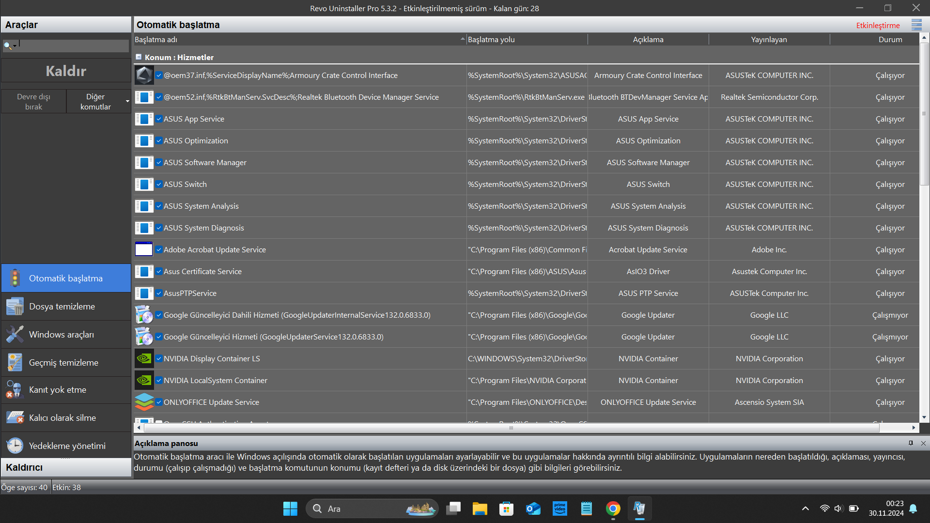The height and width of the screenshot is (523, 930).
Task: Click the horizontal scrollbar under the list
Action: coord(511,428)
